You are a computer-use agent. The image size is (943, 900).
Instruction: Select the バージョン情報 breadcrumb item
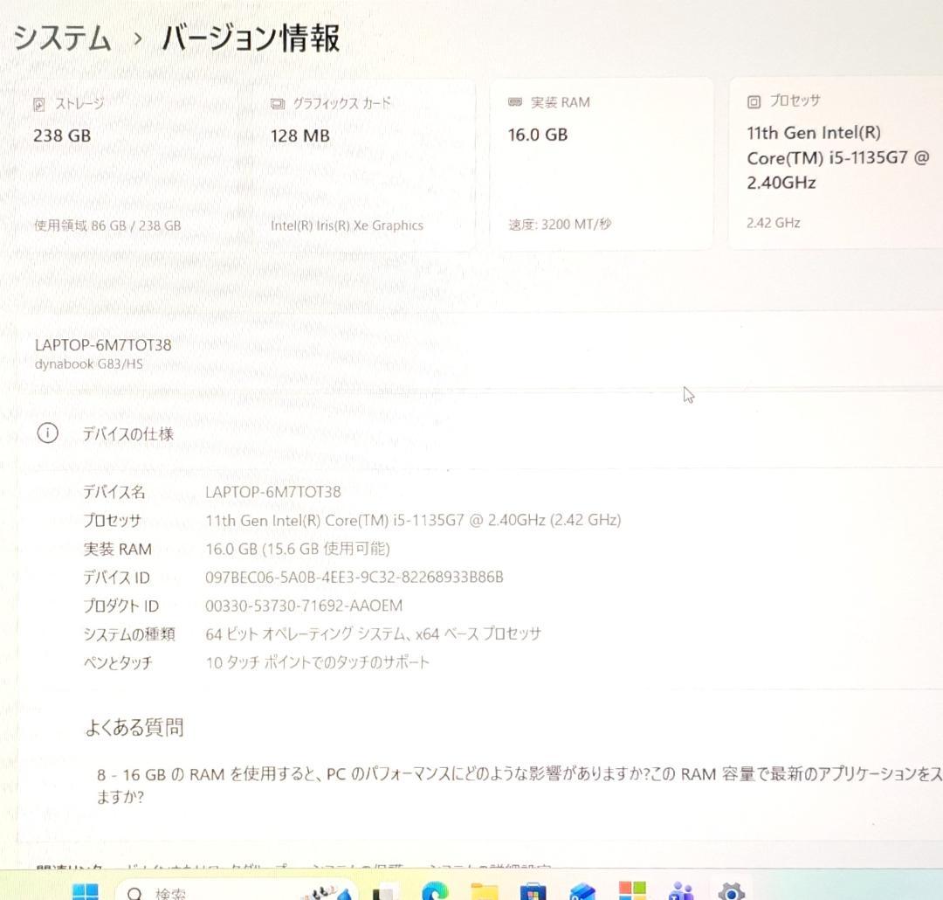248,38
